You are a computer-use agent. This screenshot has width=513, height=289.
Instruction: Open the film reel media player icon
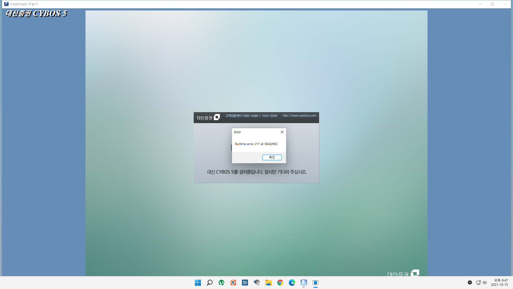pyautogui.click(x=257, y=283)
